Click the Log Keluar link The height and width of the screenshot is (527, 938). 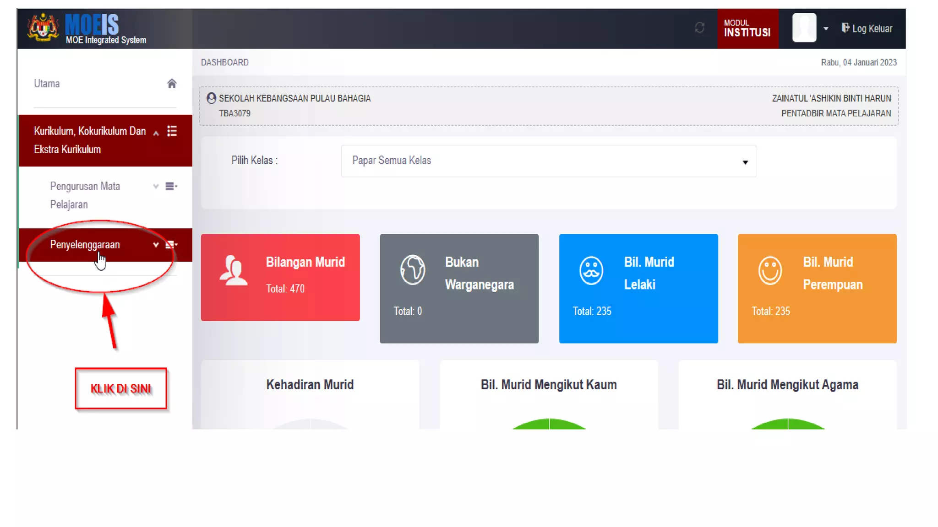(872, 28)
